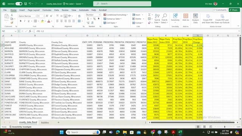Align cell text to the right
242x136 pixels.
click(65, 21)
